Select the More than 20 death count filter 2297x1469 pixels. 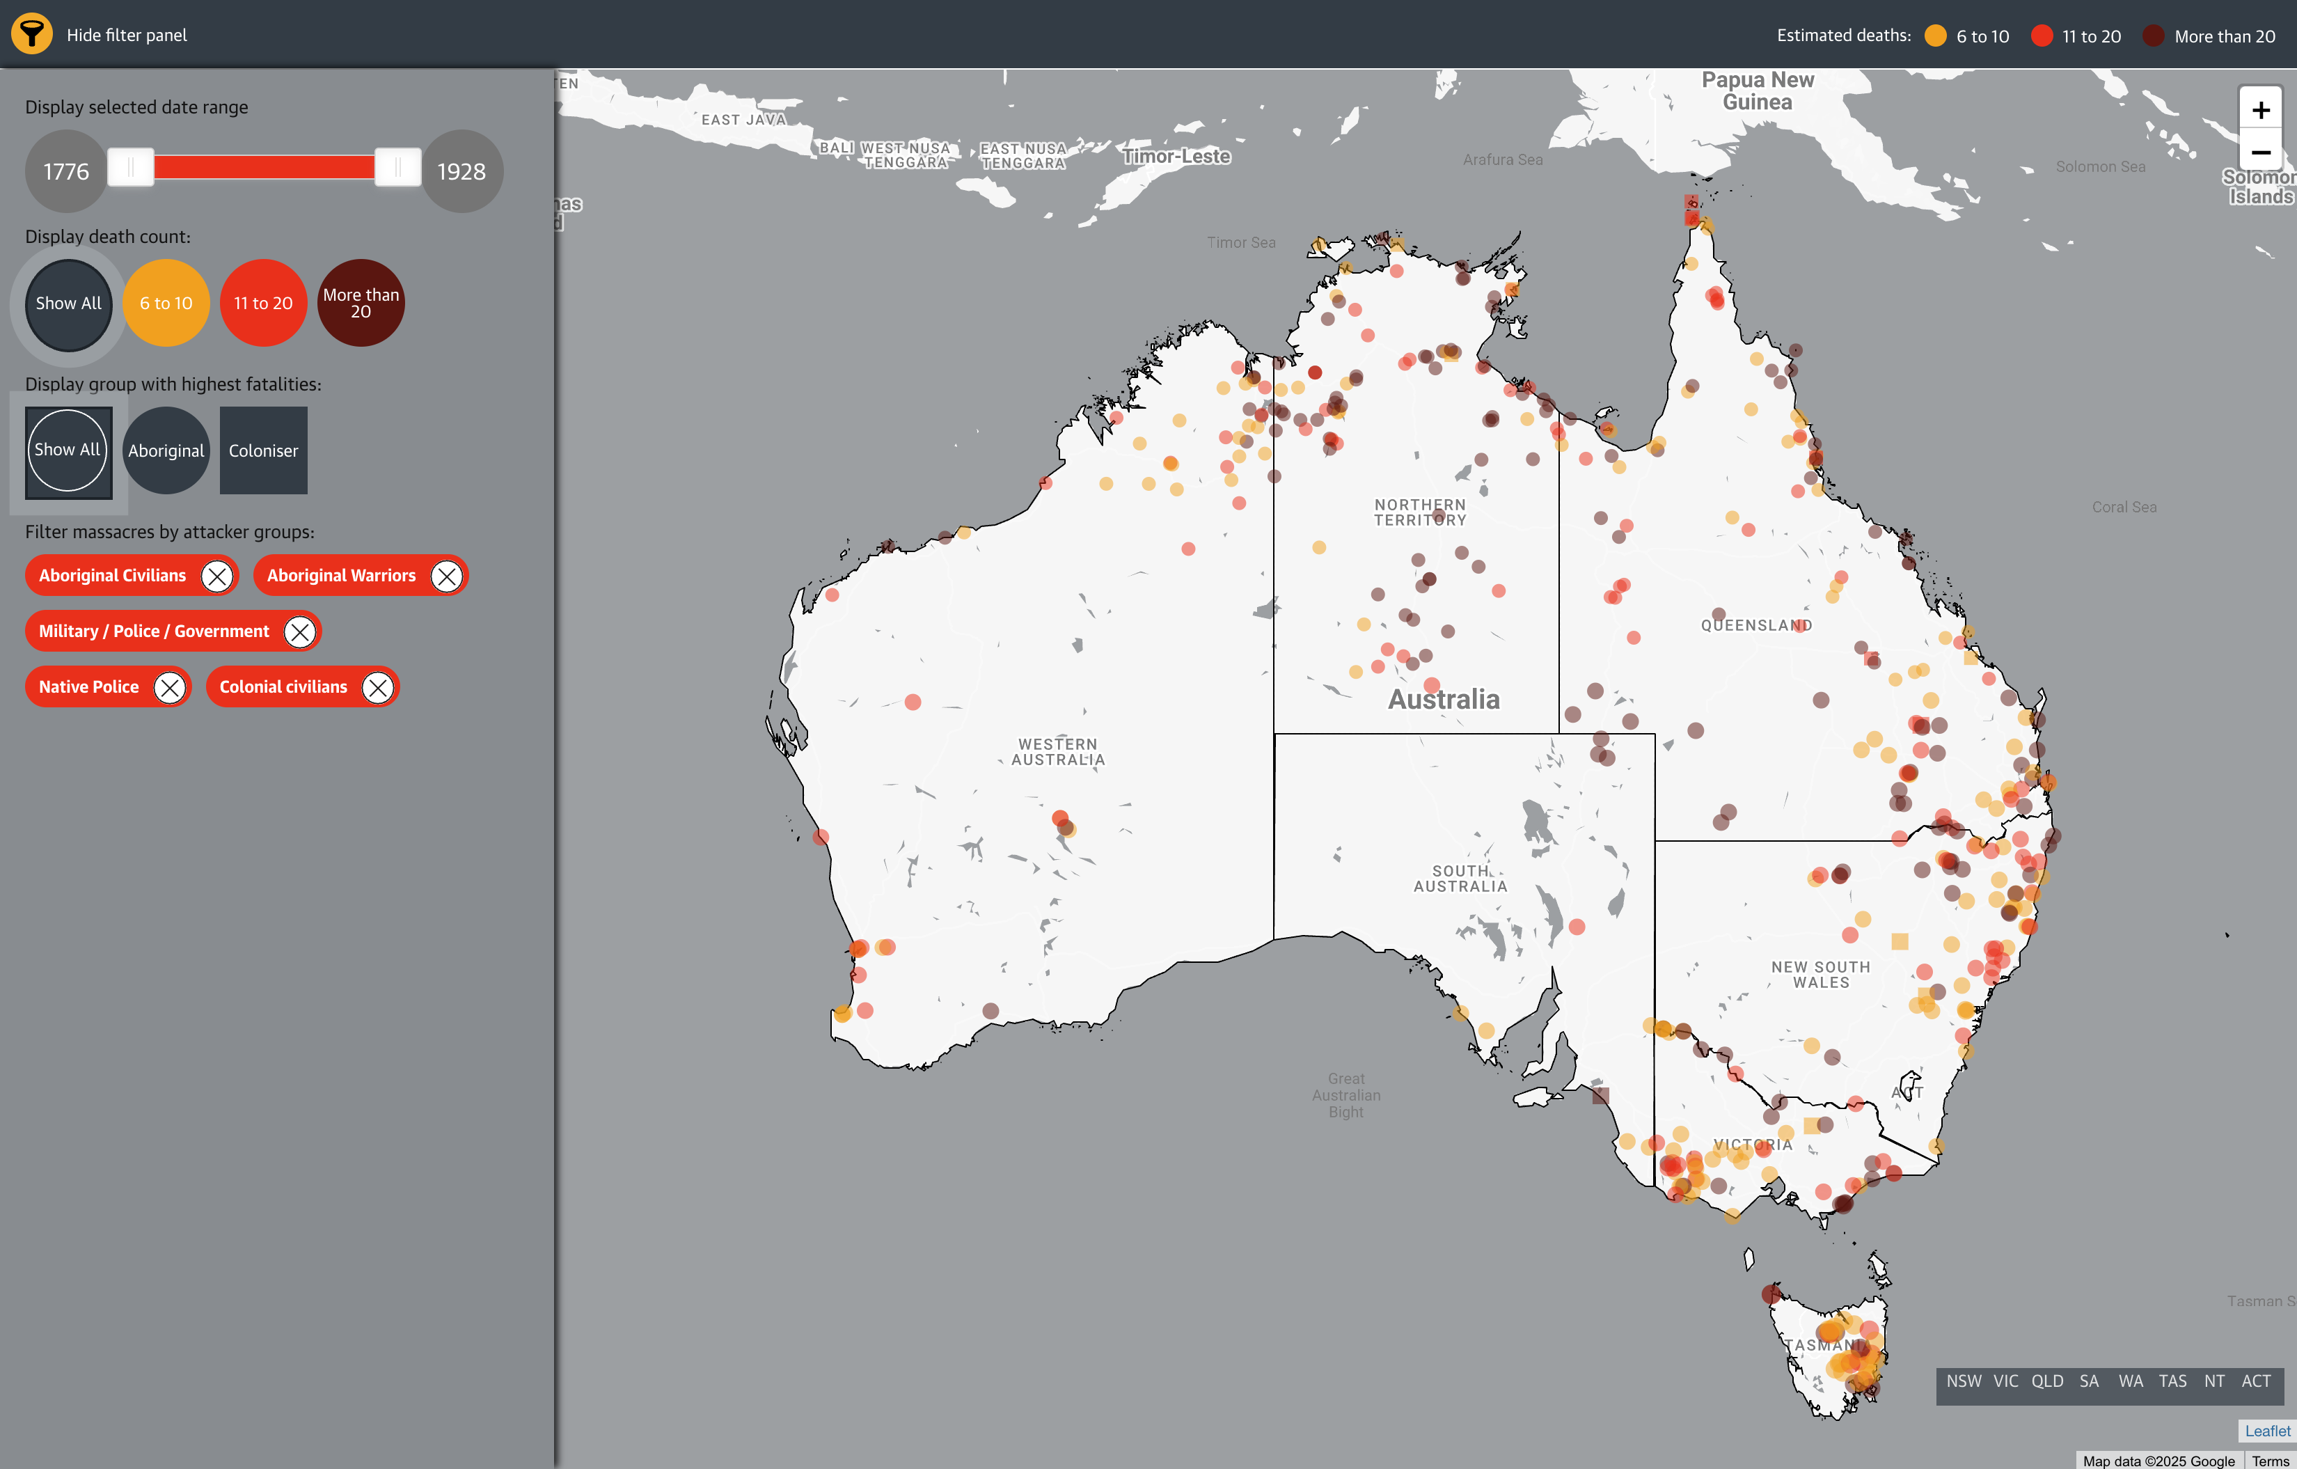click(361, 302)
